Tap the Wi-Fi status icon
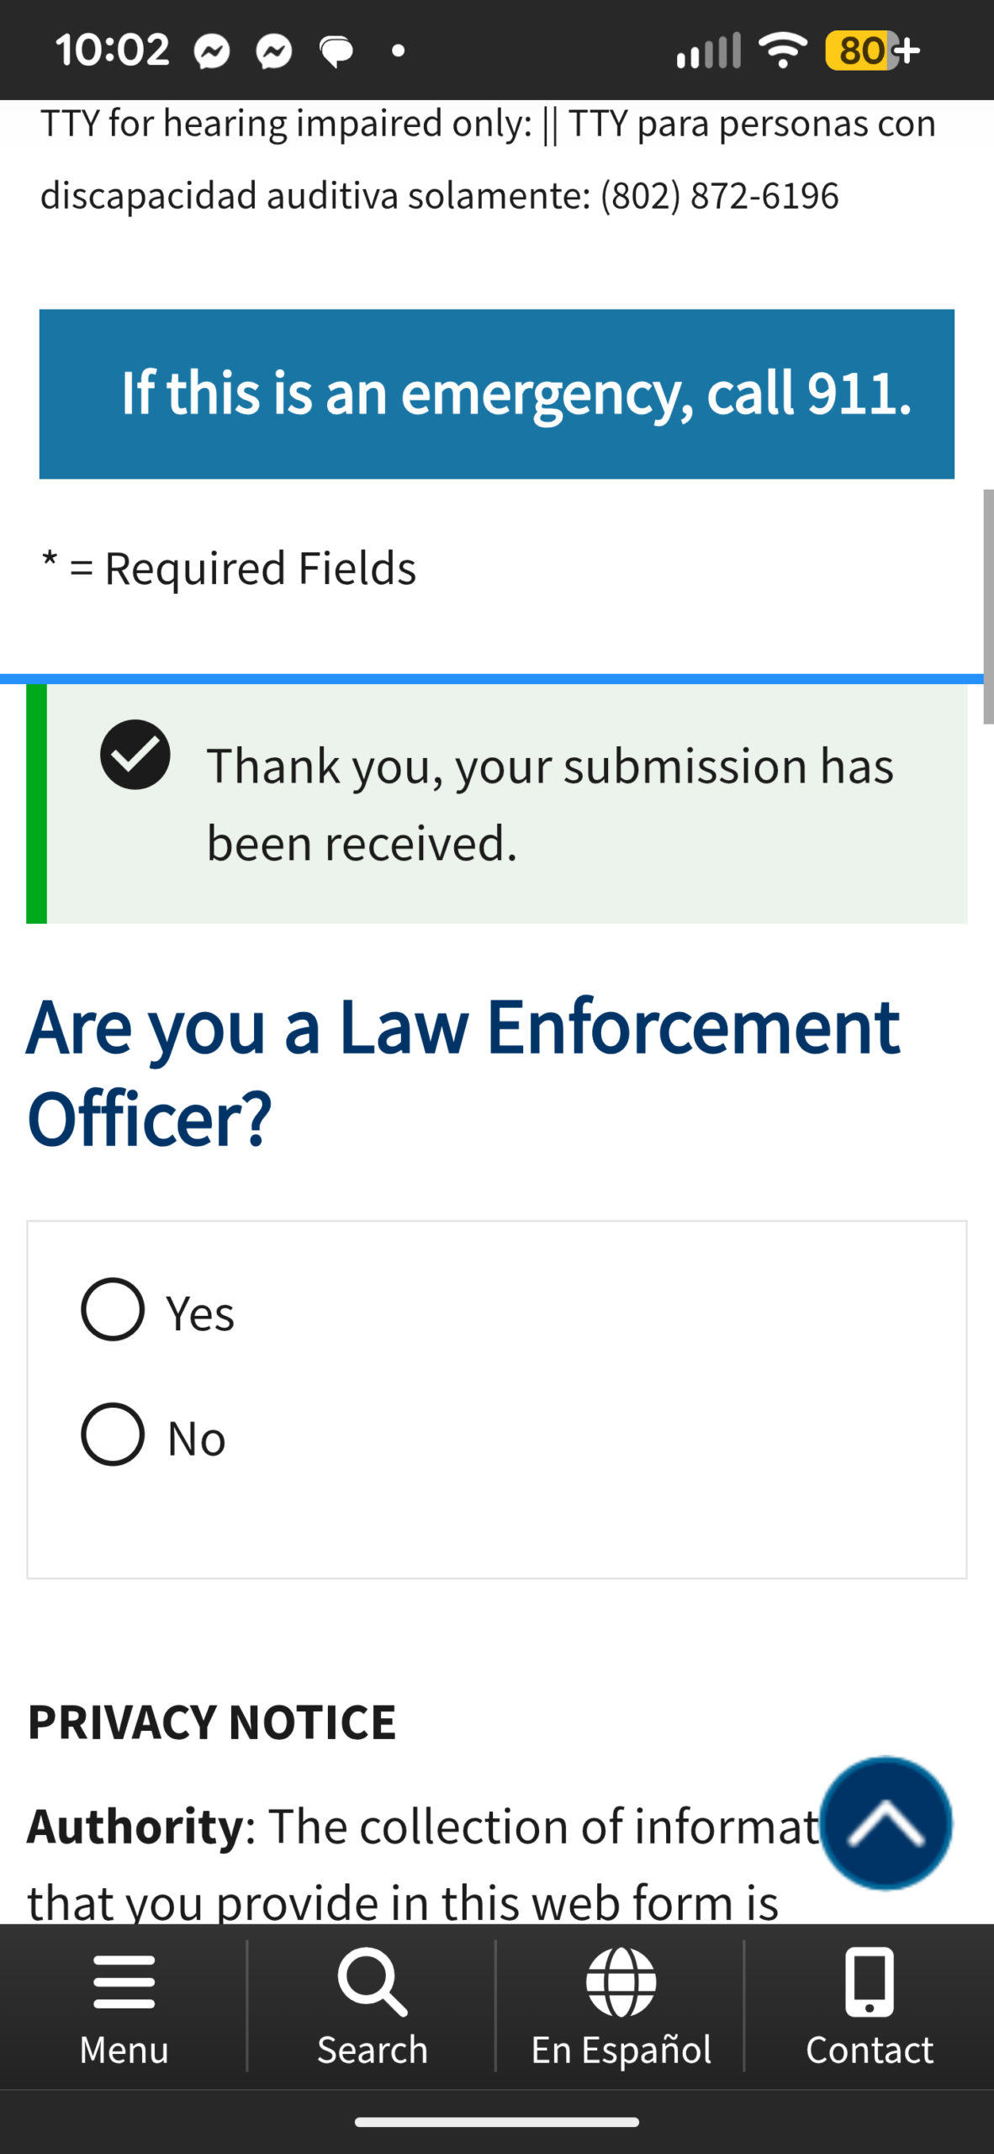 (x=782, y=50)
